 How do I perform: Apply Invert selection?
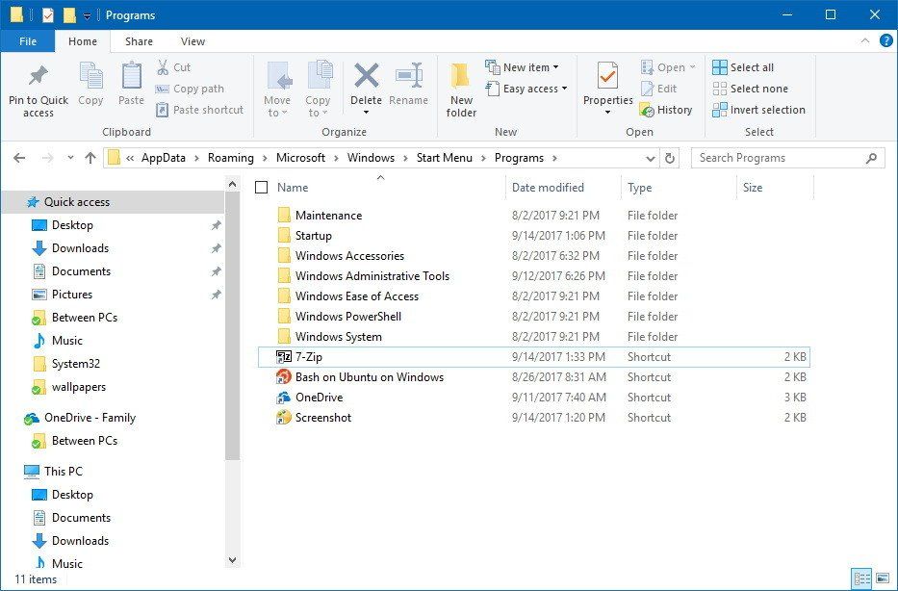coord(758,109)
